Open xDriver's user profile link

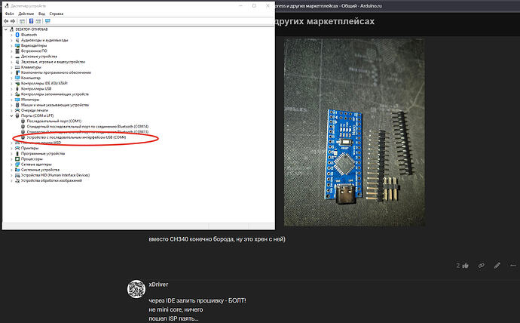click(x=158, y=282)
